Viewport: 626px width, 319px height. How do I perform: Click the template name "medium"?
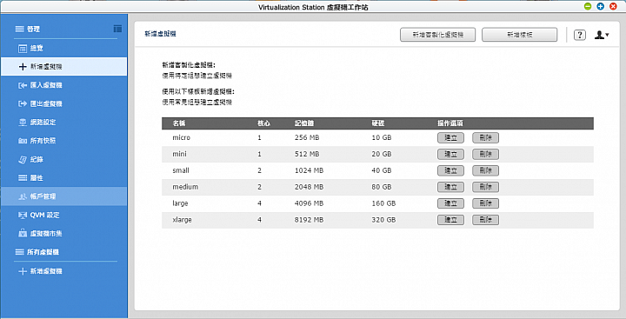185,187
